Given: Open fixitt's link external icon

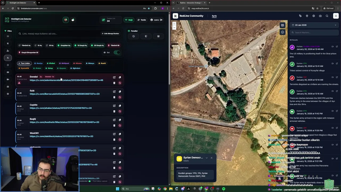Looking at the screenshot, I should (114, 91).
